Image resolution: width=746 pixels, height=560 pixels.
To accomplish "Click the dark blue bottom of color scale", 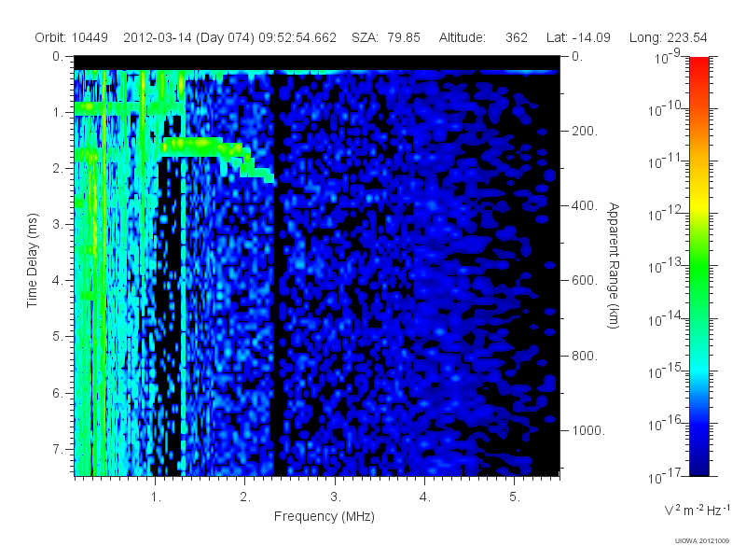I will [698, 464].
